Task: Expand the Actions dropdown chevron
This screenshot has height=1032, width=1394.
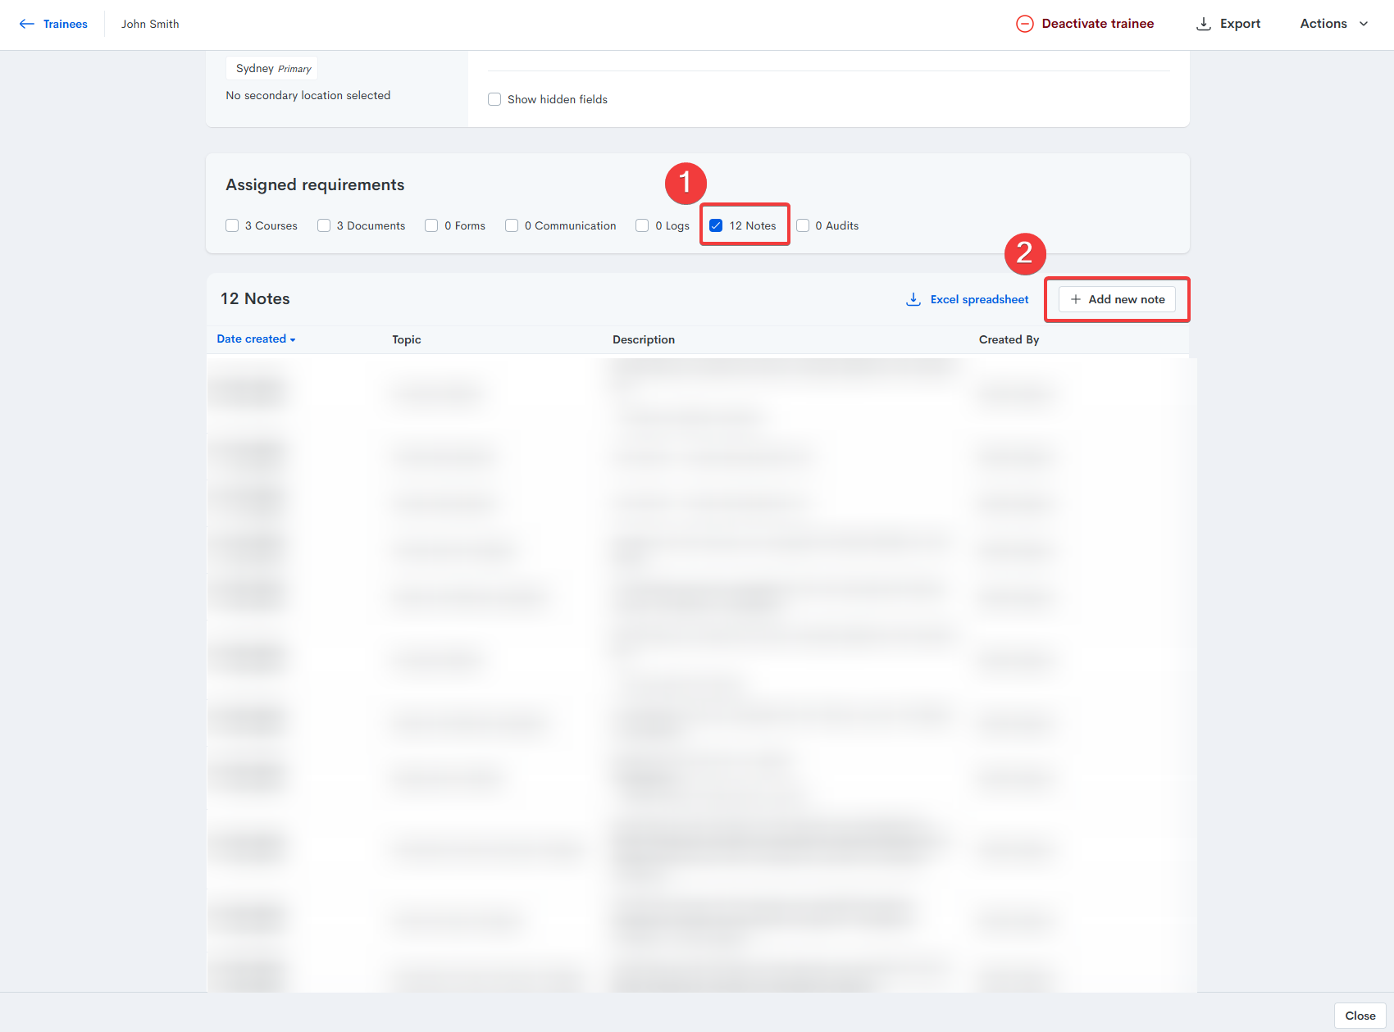Action: [1364, 24]
